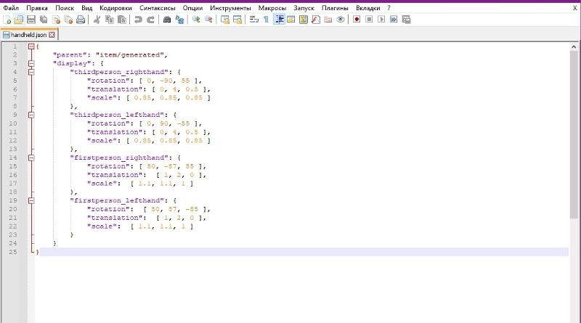Screen dimensions: 581x323
Task: Click the Play macro toolbar icon
Action: coord(381,20)
